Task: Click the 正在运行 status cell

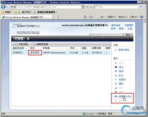Action: (x=35, y=53)
